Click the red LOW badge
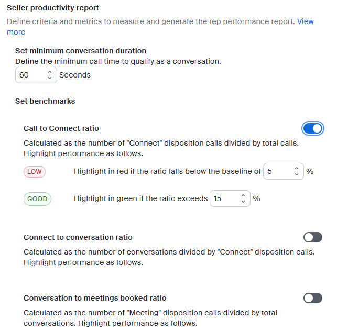 coord(35,171)
